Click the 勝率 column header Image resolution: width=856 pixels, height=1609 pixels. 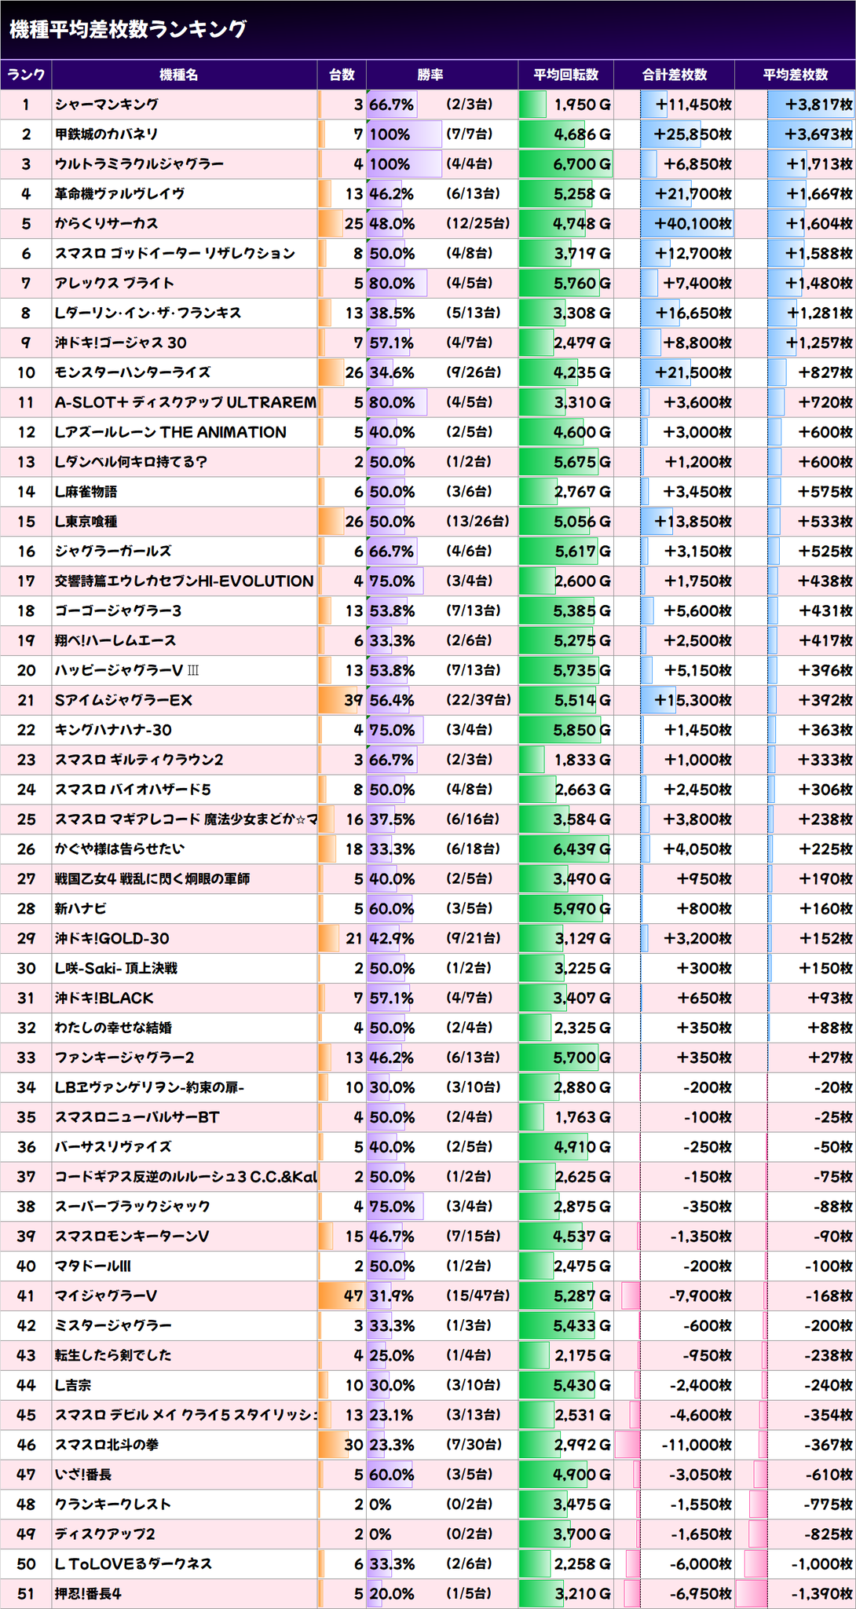tap(442, 75)
